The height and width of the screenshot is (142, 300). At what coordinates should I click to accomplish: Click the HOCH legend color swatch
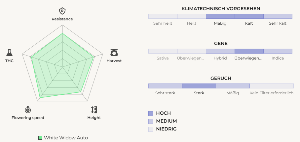click(x=151, y=113)
